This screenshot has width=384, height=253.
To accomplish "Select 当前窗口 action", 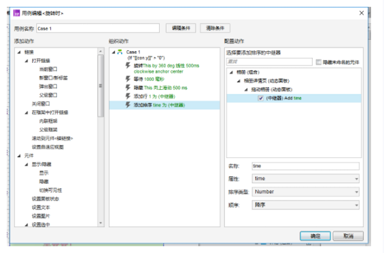I will pos(48,69).
